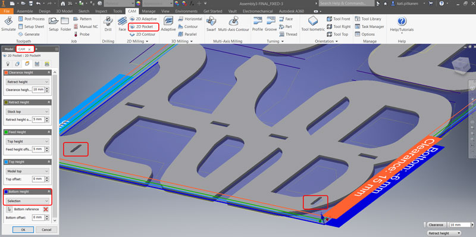Screen dimensions: 476x237
Task: Switch to the 3D Model ribbon tab
Action: pos(64,11)
